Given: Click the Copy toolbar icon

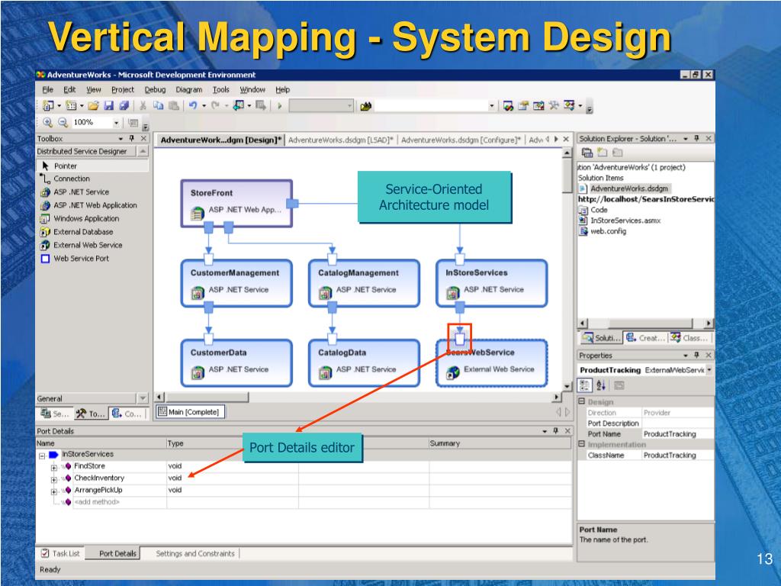Looking at the screenshot, I should (x=159, y=105).
